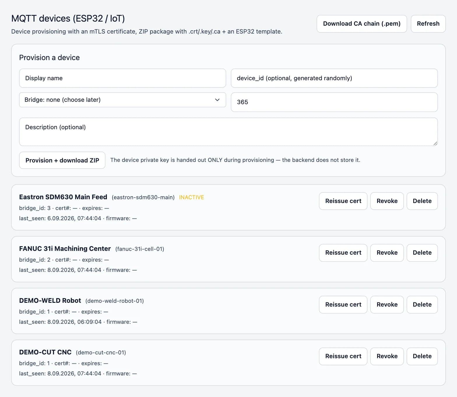Click into the Description textarea

(228, 132)
